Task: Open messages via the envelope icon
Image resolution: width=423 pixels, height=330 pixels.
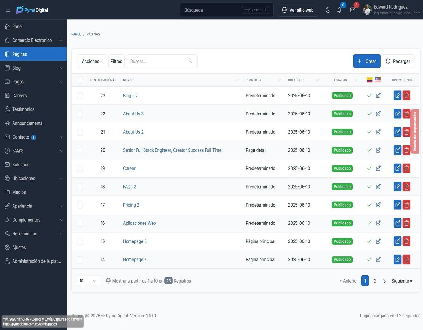Action: point(352,9)
